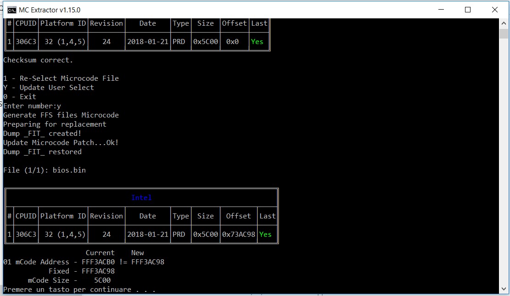Click the '0x73AC98' offset cell
Image resolution: width=510 pixels, height=296 pixels.
tap(238, 235)
